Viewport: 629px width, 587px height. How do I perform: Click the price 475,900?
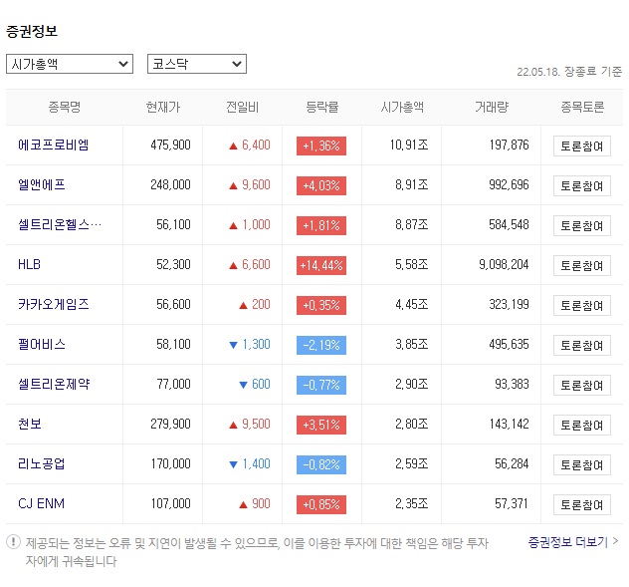point(170,145)
